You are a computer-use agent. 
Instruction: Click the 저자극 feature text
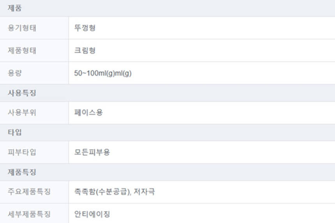(x=145, y=192)
